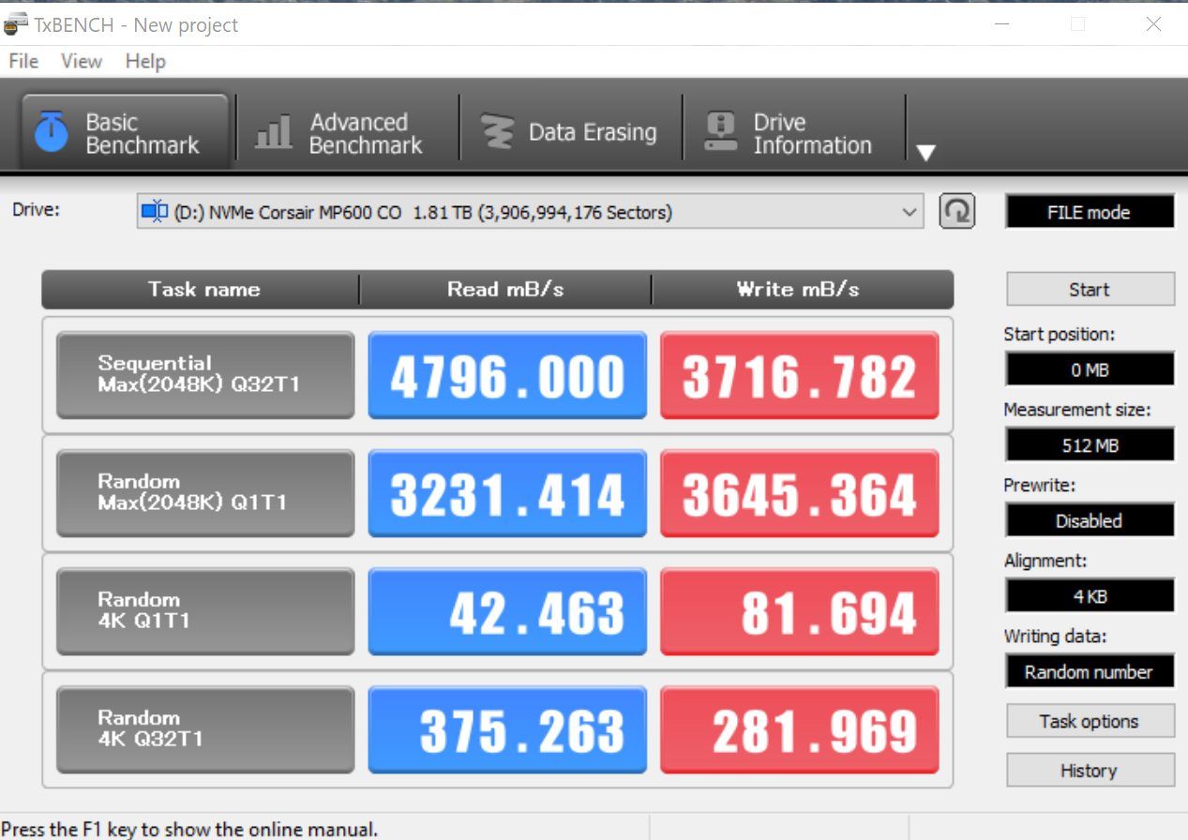Expand the toolbar overflow arrow
This screenshot has width=1188, height=840.
pyautogui.click(x=925, y=153)
